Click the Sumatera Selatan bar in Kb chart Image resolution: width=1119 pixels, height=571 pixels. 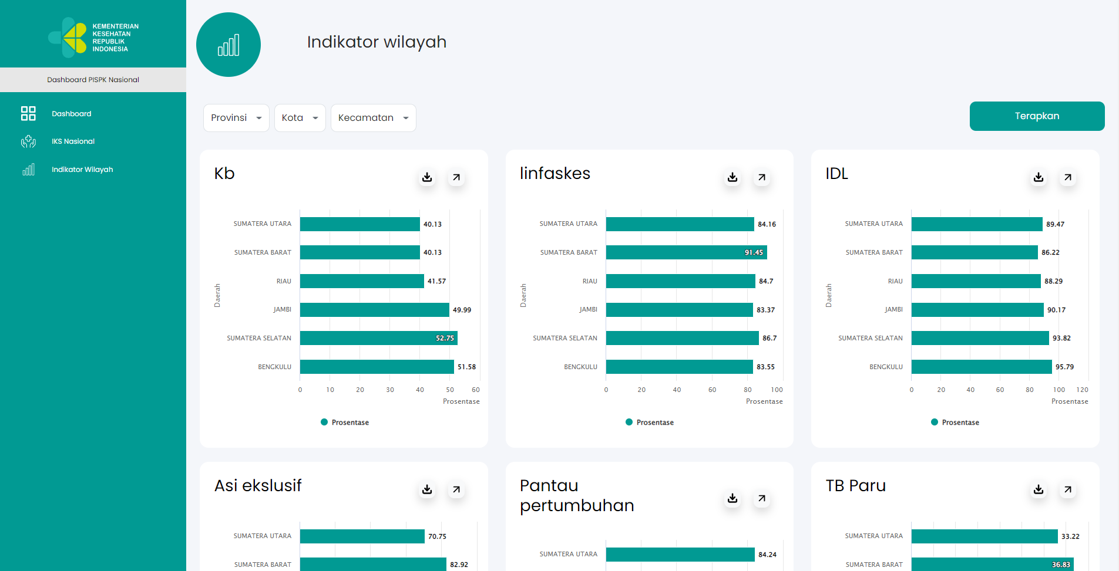click(378, 338)
